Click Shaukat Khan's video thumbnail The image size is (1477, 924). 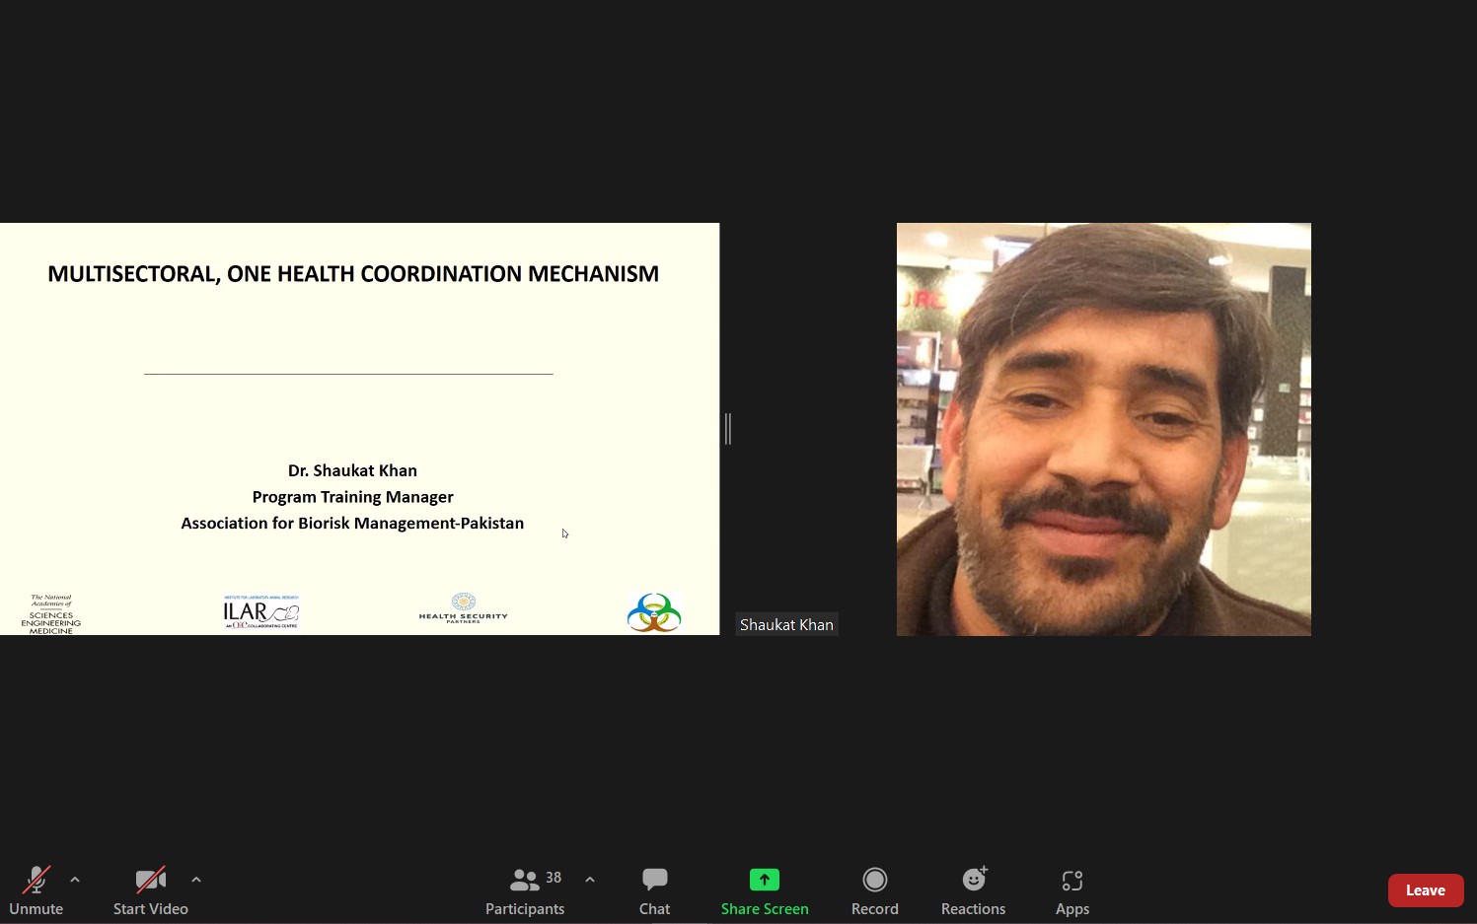tap(1104, 429)
